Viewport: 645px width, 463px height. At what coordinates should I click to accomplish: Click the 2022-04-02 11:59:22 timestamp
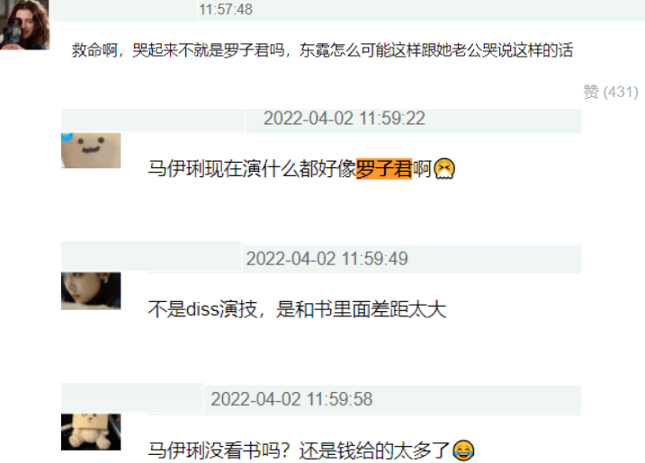click(345, 119)
